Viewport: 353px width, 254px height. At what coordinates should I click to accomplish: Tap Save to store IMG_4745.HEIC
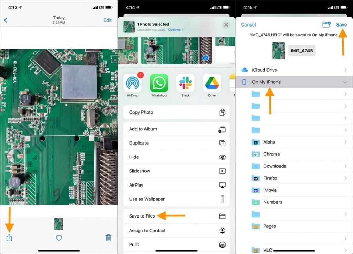(341, 24)
